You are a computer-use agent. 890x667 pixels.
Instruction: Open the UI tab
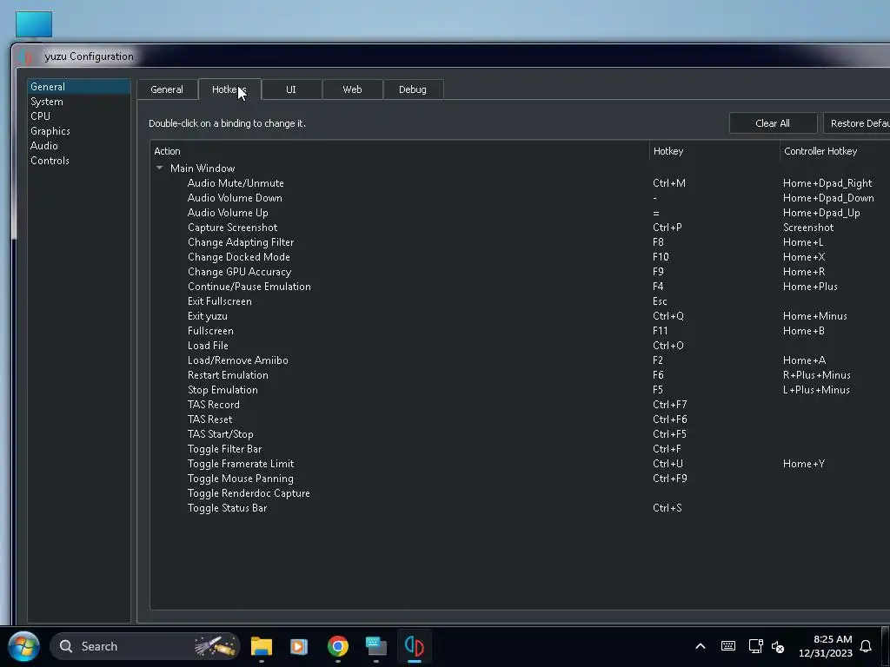[291, 89]
